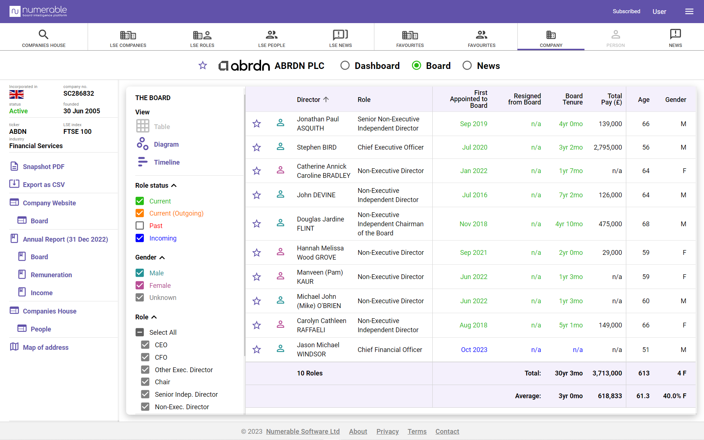704x440 pixels.
Task: Open person icon for Jason Michael Windsor
Action: tap(280, 349)
